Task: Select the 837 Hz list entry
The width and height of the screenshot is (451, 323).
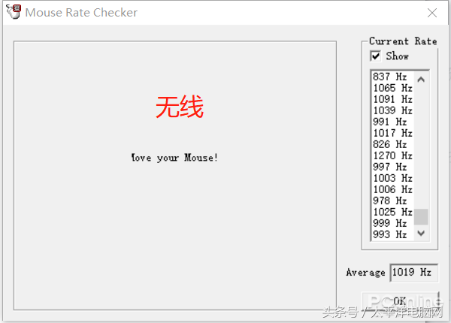Action: pyautogui.click(x=393, y=77)
